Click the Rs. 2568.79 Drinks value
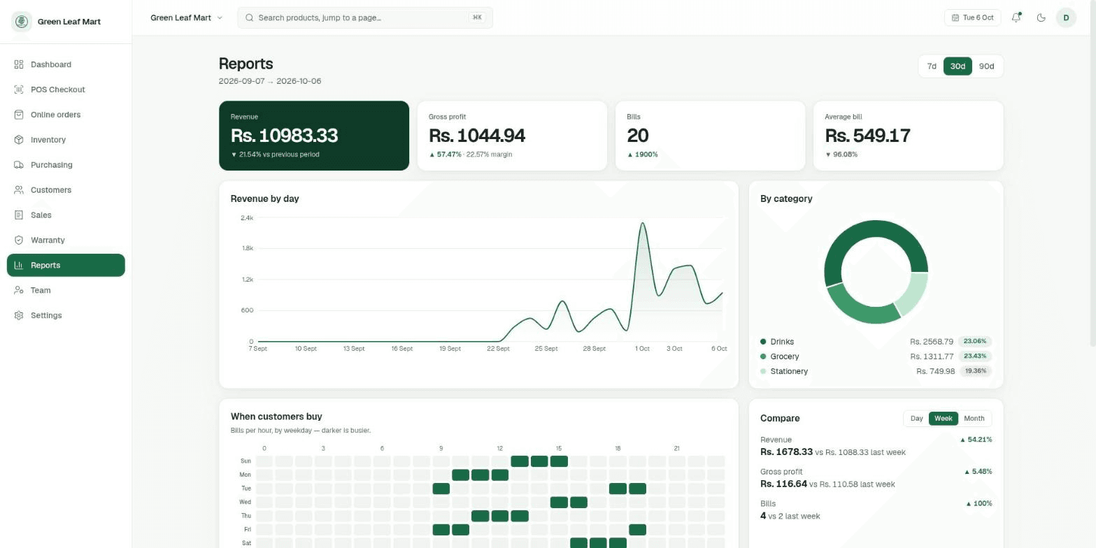 (931, 342)
